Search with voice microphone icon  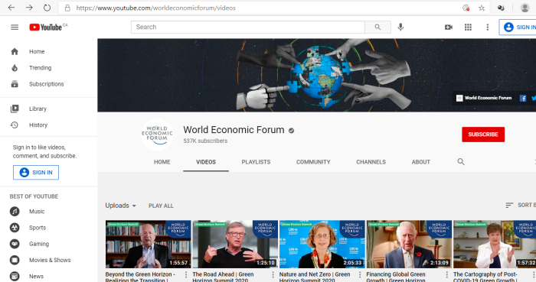point(400,28)
